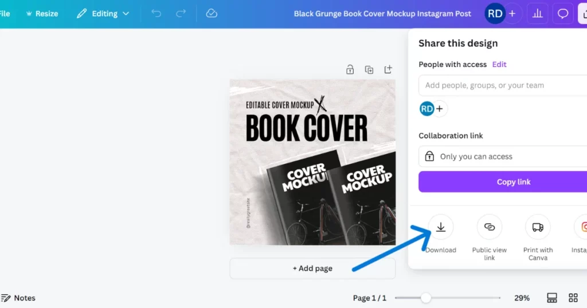Open the Editing mode dropdown
The image size is (587, 308).
103,14
